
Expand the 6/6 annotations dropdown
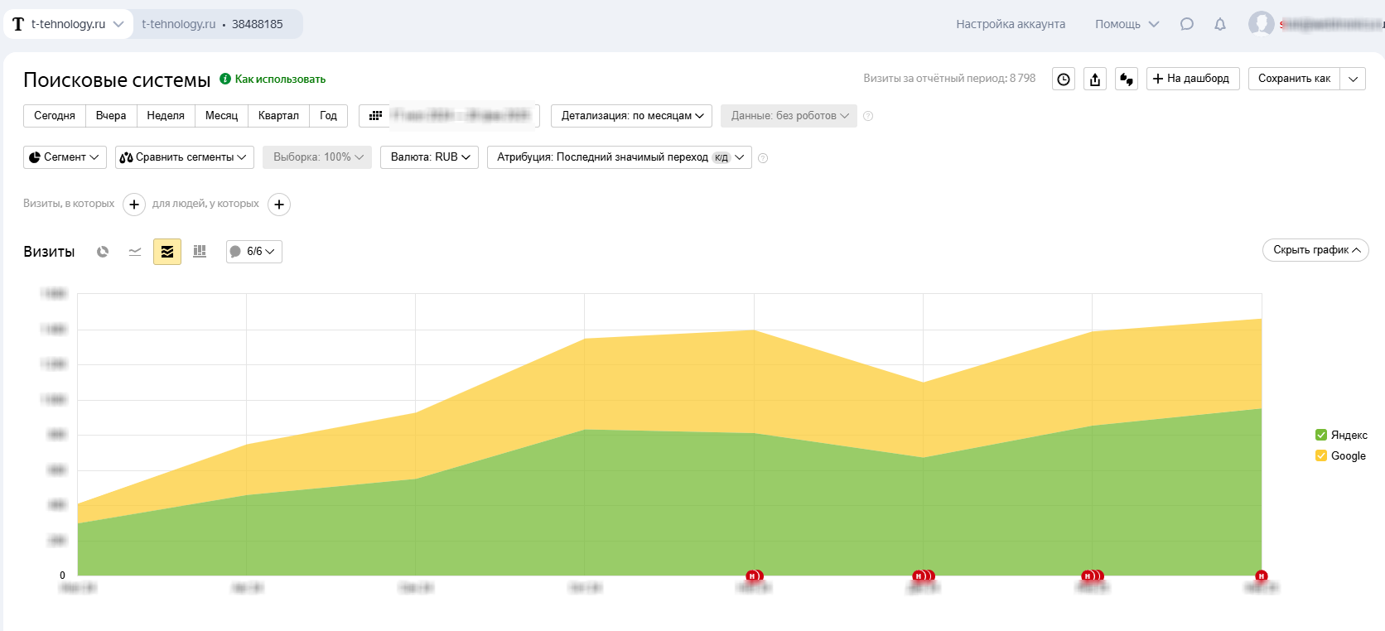(x=254, y=252)
